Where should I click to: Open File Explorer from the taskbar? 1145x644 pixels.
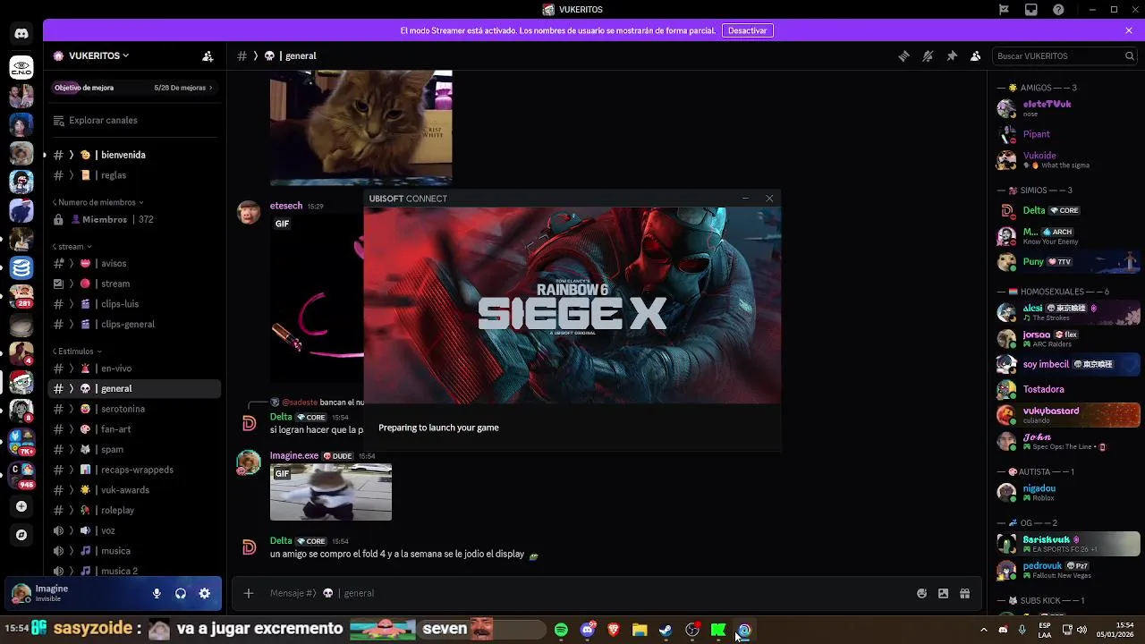[640, 631]
